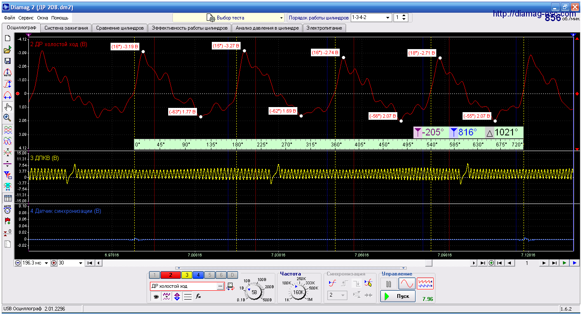This screenshot has width=582, height=314.
Task: Click the ДР холостой ход name field
Action: tap(183, 286)
